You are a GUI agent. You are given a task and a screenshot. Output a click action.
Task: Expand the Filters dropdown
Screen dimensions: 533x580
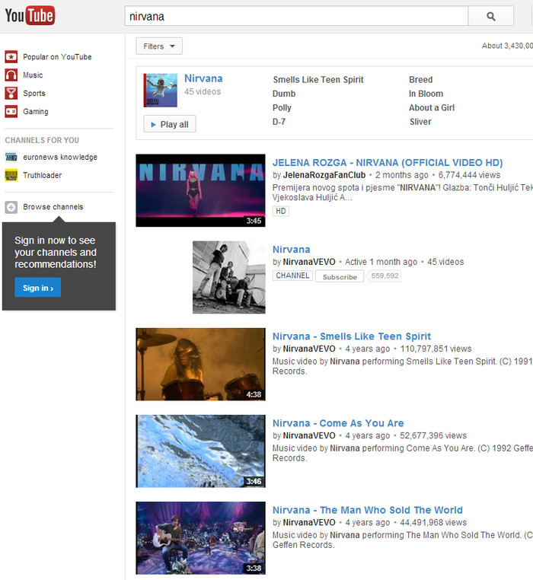[x=159, y=46]
